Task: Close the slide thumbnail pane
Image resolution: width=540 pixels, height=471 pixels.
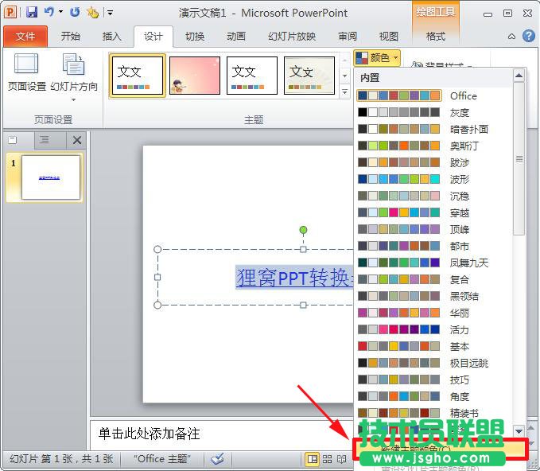Action: (x=77, y=140)
